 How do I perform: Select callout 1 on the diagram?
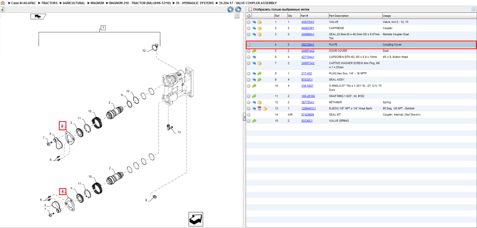(x=103, y=28)
